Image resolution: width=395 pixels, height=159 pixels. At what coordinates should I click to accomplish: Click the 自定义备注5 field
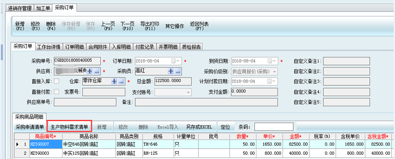coord(346,102)
